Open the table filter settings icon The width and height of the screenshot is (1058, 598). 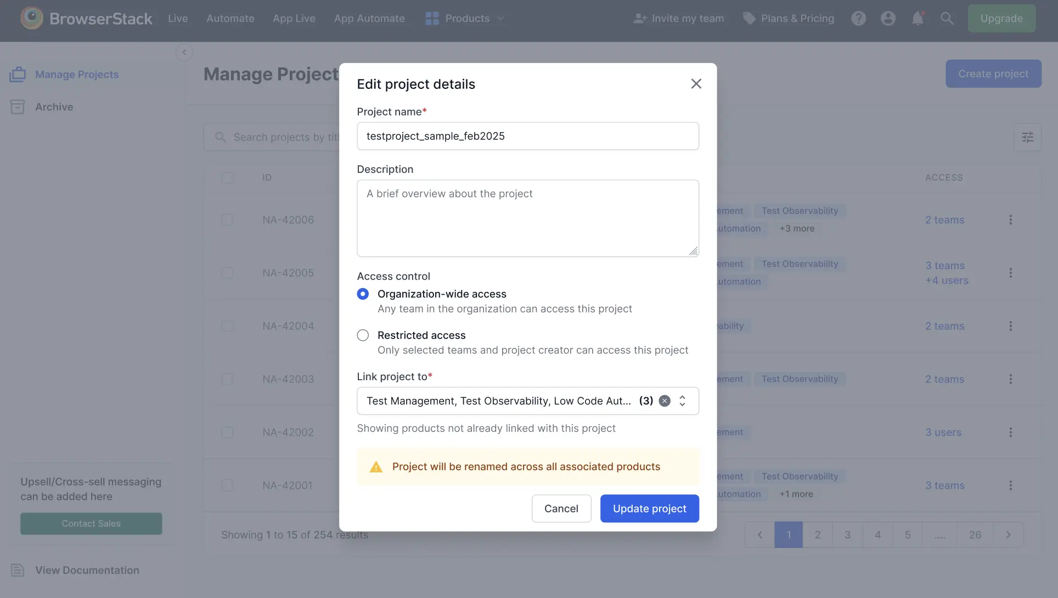click(x=1027, y=137)
